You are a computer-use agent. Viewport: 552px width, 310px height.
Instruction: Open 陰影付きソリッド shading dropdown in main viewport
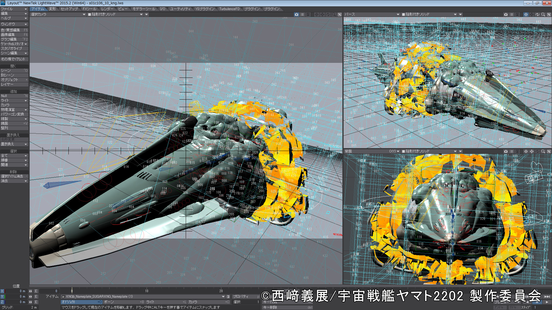coord(115,14)
